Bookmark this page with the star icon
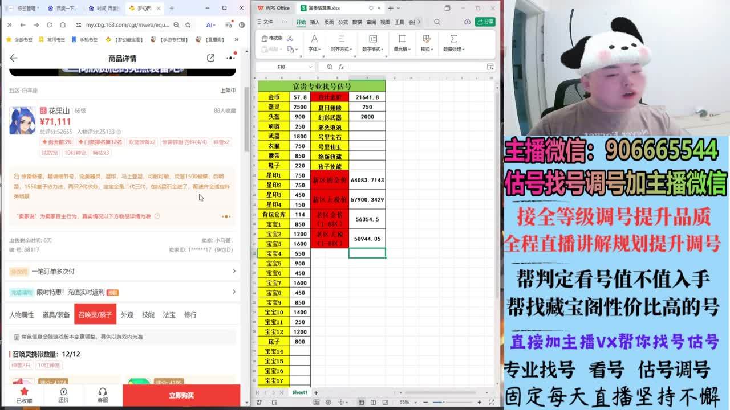Image resolution: width=730 pixels, height=410 pixels. tap(188, 25)
